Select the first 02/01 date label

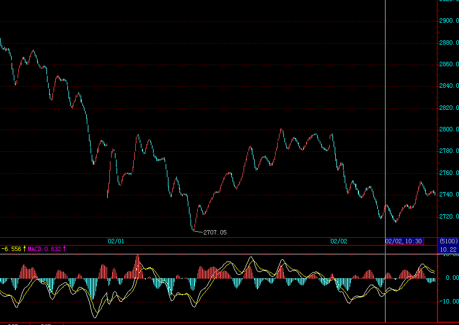[x=116, y=241]
